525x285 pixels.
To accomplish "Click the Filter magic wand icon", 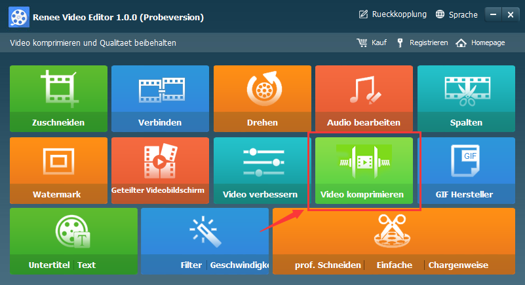I will pyautogui.click(x=205, y=232).
